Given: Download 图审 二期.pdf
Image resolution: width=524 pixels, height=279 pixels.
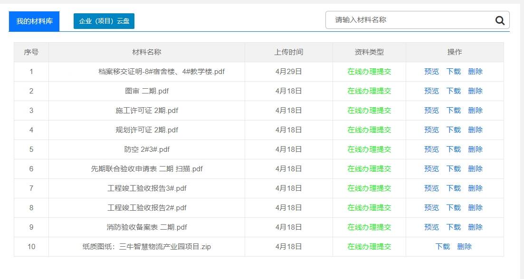Looking at the screenshot, I should (454, 91).
